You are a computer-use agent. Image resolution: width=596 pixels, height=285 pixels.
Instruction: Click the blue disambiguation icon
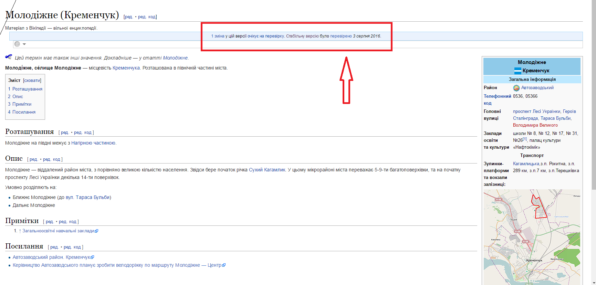click(9, 57)
